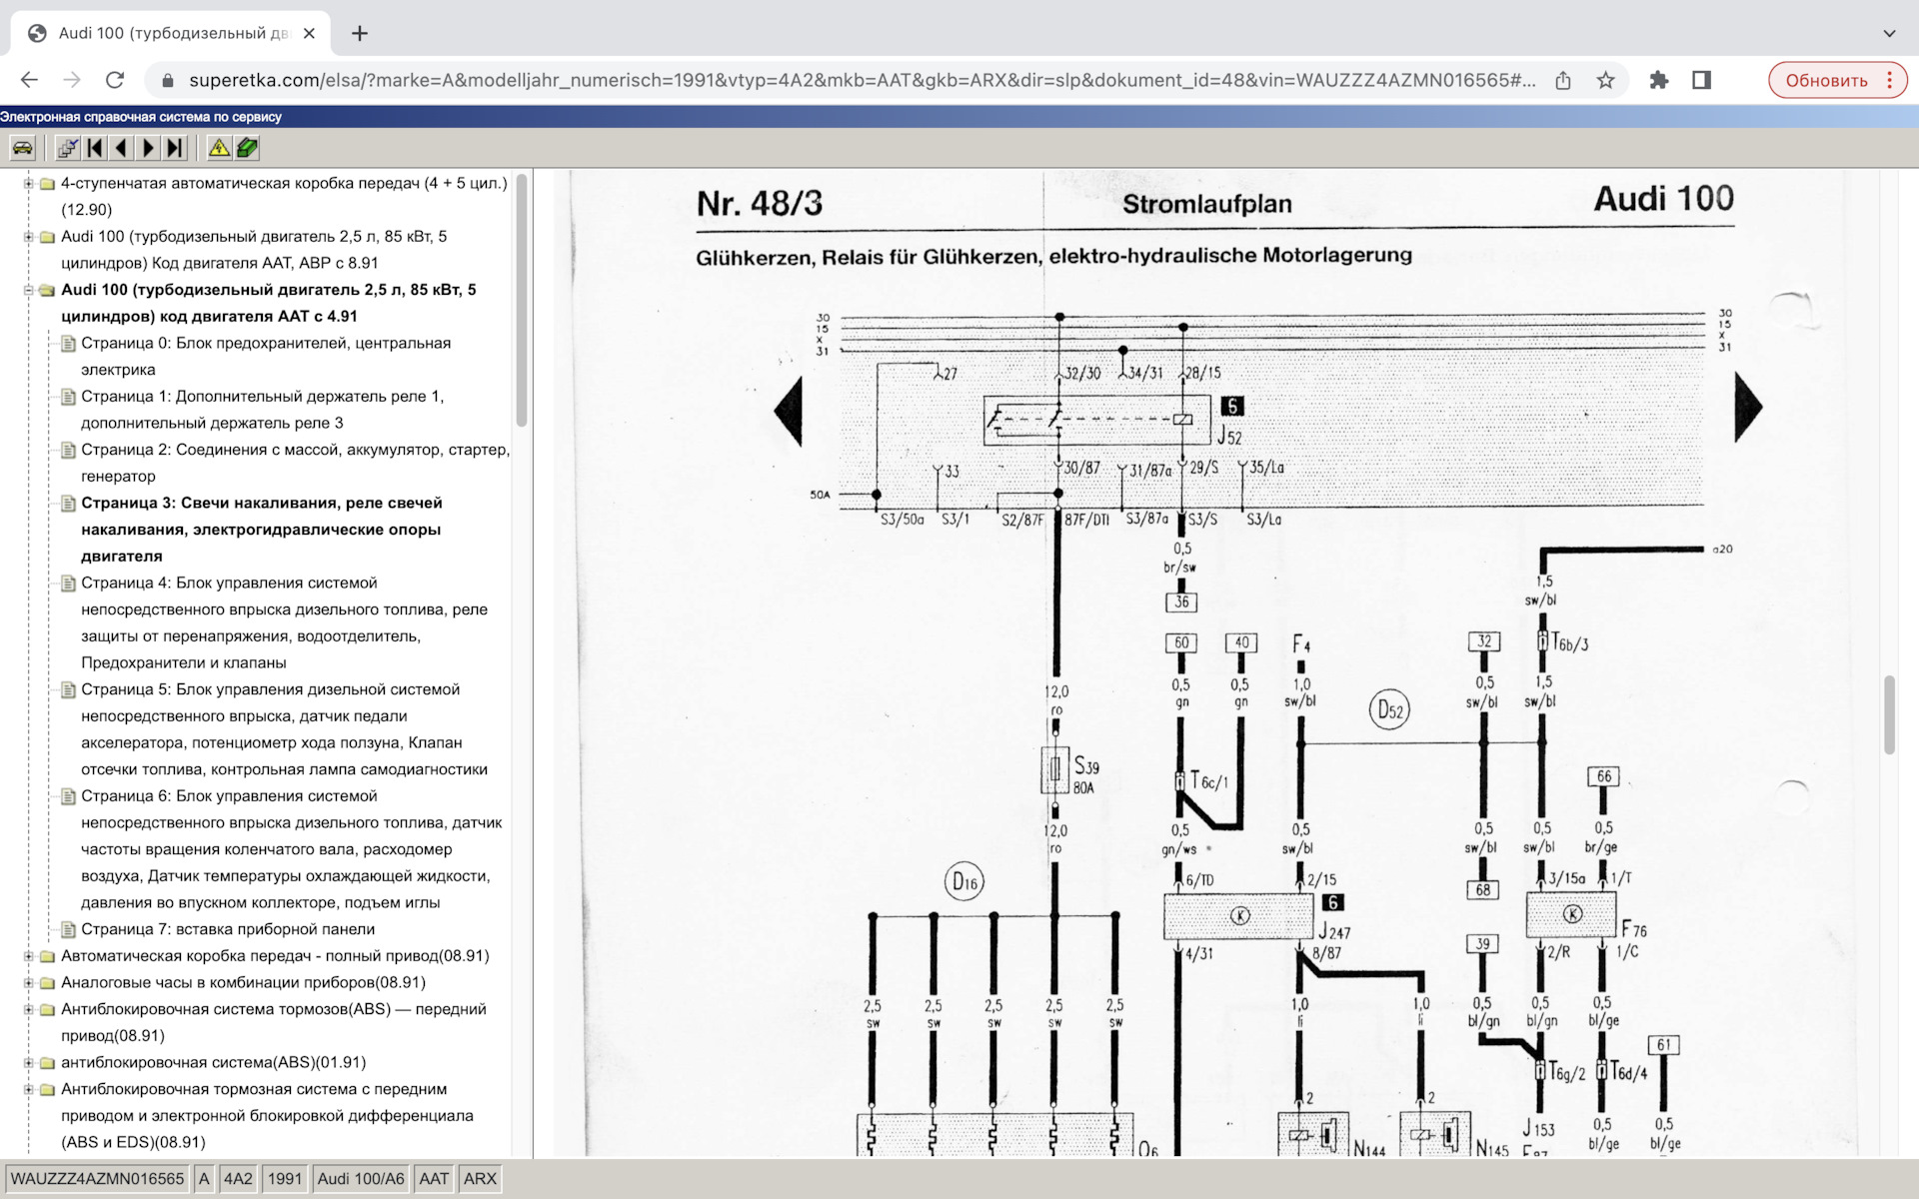Go to next page via toolbar arrow

[x=148, y=149]
